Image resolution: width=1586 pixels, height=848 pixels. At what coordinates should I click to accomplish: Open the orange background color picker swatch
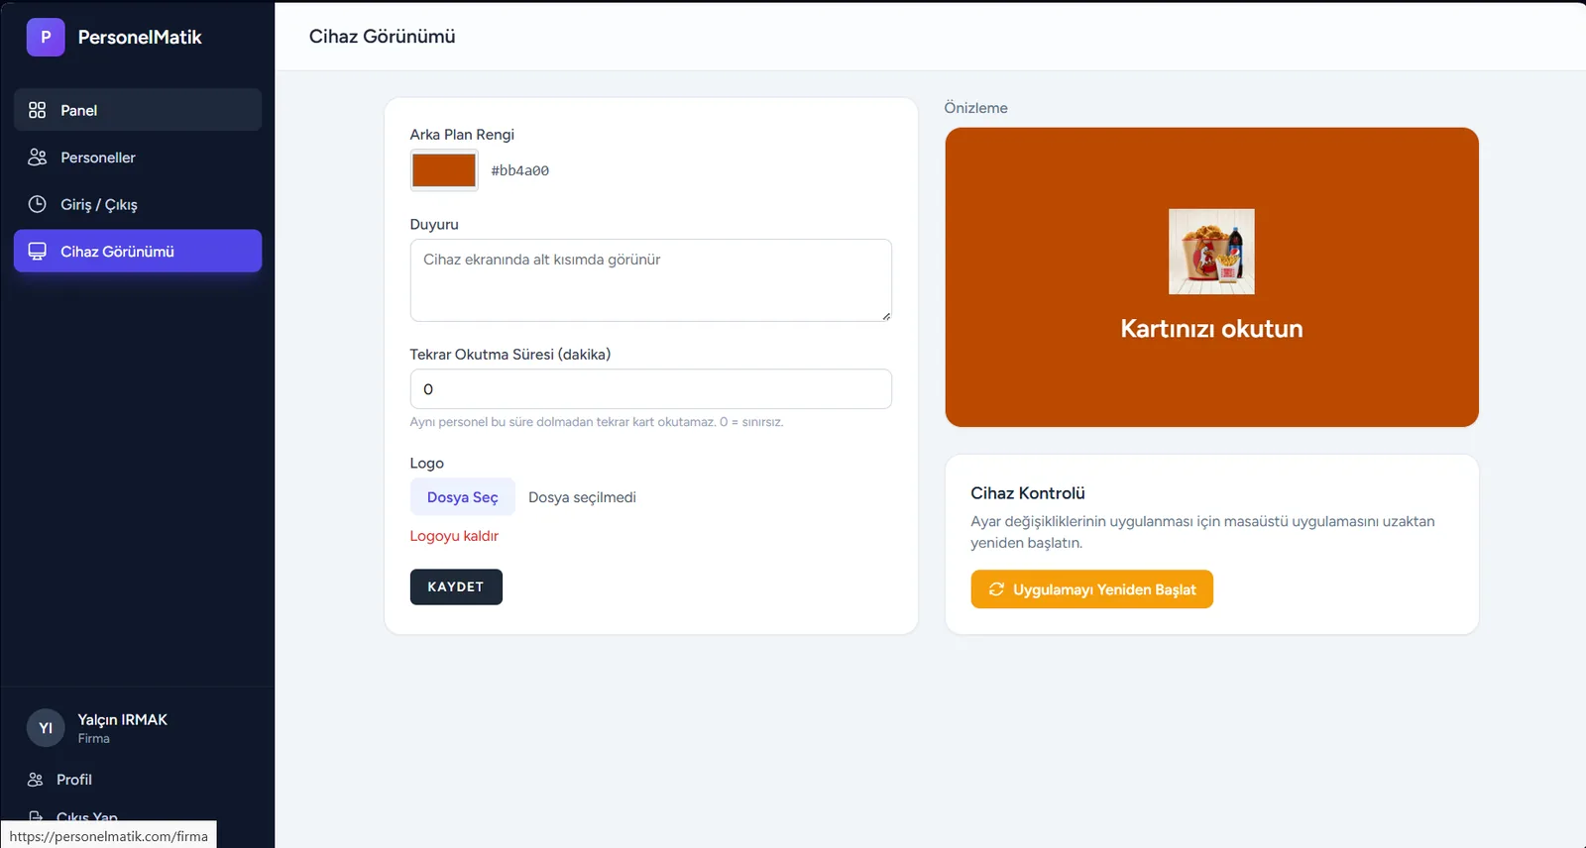point(444,170)
